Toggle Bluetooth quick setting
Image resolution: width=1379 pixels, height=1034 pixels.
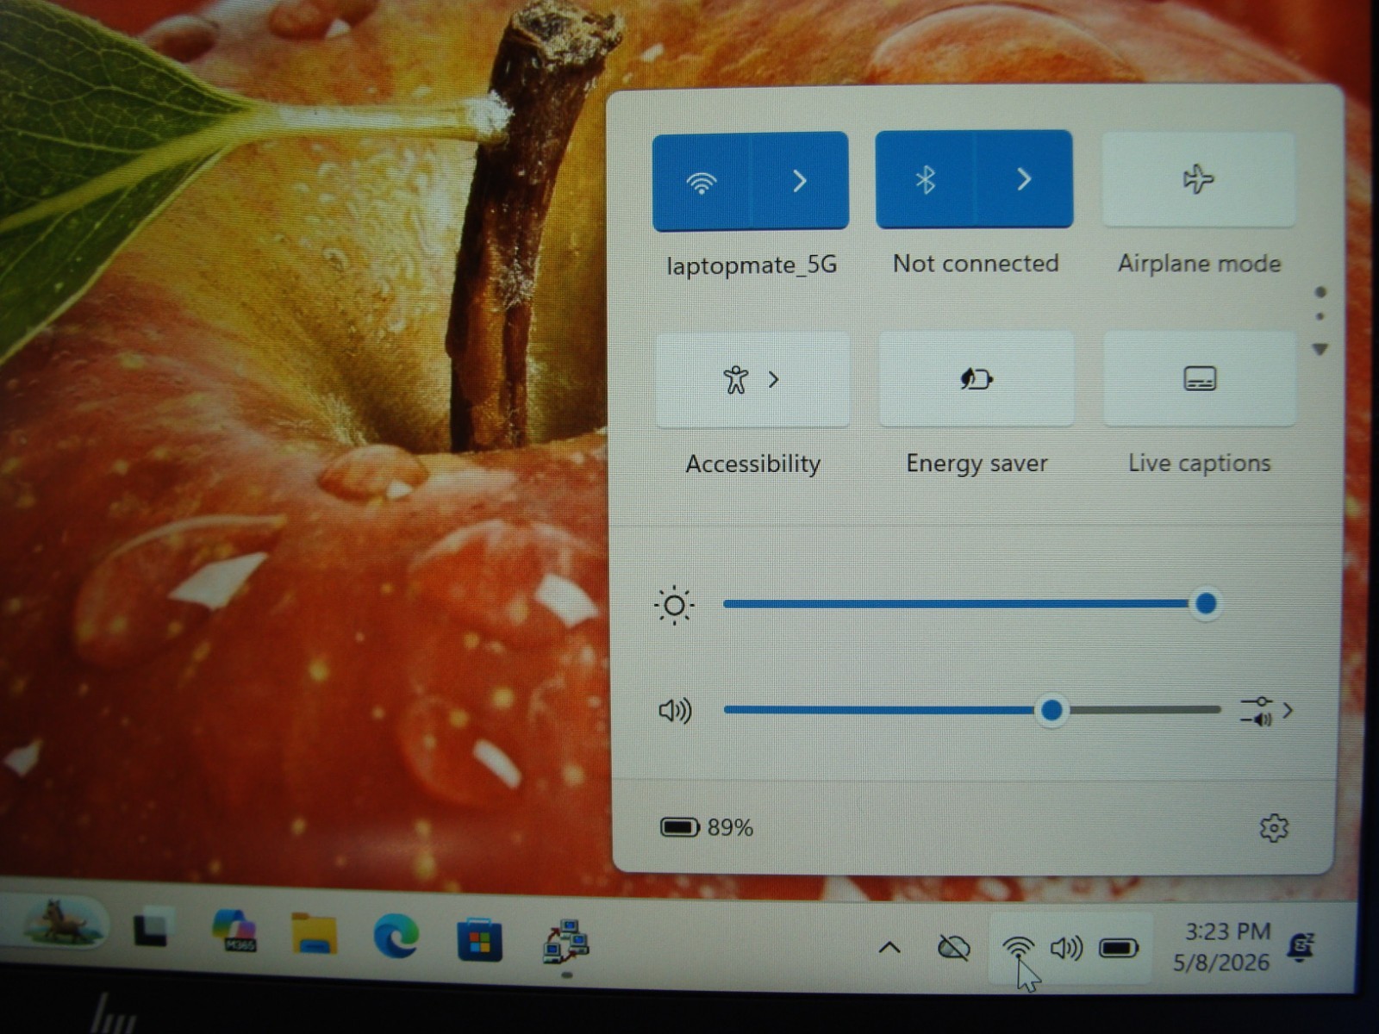(925, 179)
